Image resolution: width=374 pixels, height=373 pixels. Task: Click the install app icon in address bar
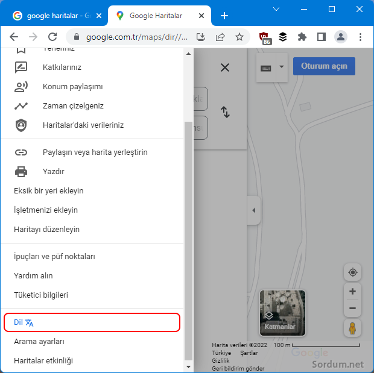coord(201,37)
